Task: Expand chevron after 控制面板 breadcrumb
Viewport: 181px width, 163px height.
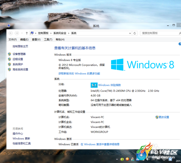Action: tap(51, 33)
